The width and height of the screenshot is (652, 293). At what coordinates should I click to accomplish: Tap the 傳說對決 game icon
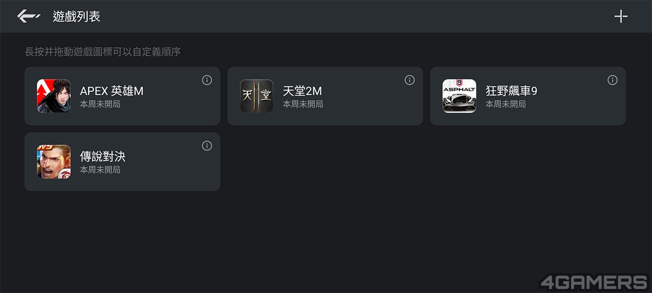[53, 161]
